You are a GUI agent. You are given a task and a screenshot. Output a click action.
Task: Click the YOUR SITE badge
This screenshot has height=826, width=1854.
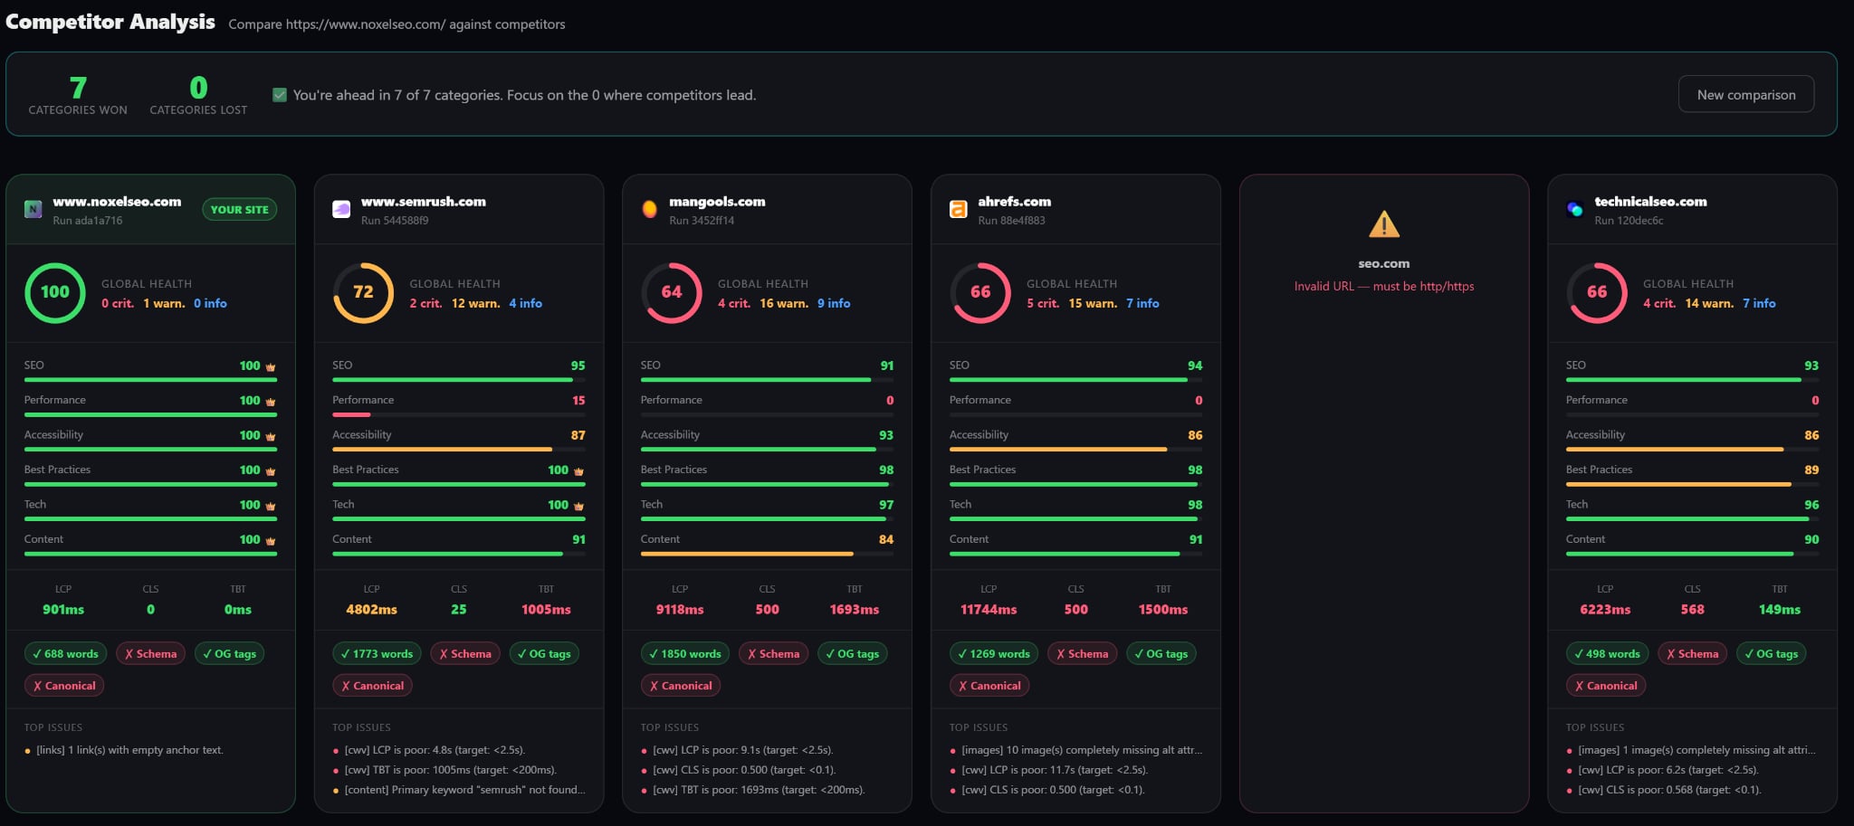(239, 209)
